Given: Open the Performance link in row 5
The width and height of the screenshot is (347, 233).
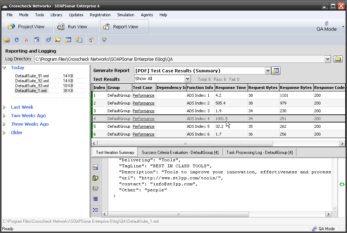Looking at the screenshot, I should click(143, 126).
